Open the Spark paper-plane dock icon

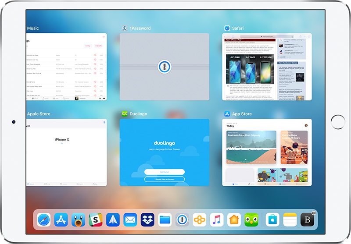pos(113,219)
